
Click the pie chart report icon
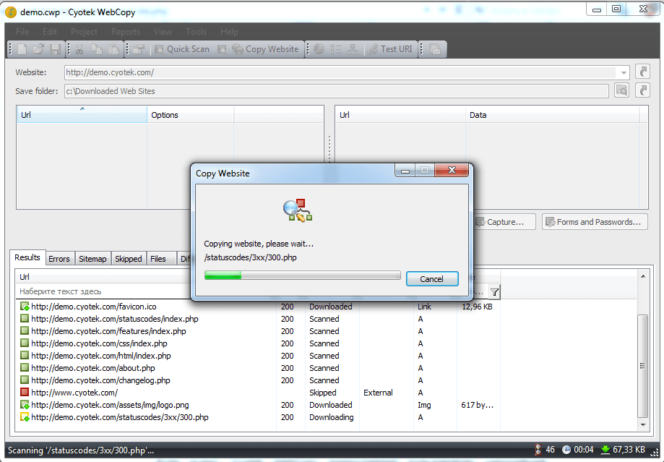(319, 49)
